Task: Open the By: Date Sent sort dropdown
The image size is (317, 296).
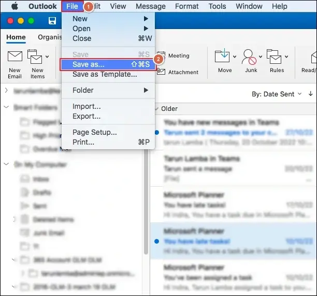Action: [x=277, y=94]
